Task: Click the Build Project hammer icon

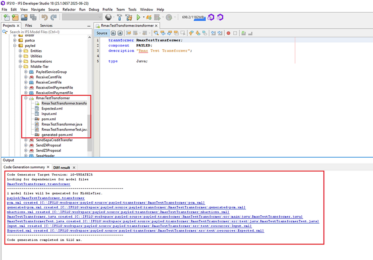Action: tap(120, 17)
